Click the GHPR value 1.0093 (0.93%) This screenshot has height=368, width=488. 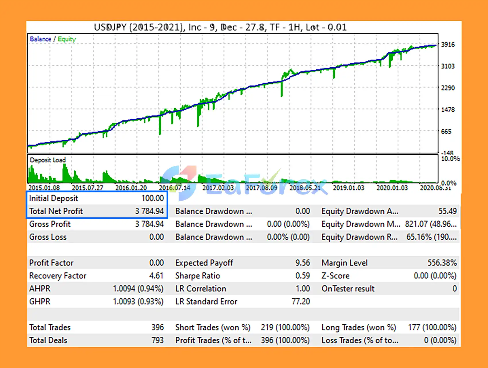point(138,301)
